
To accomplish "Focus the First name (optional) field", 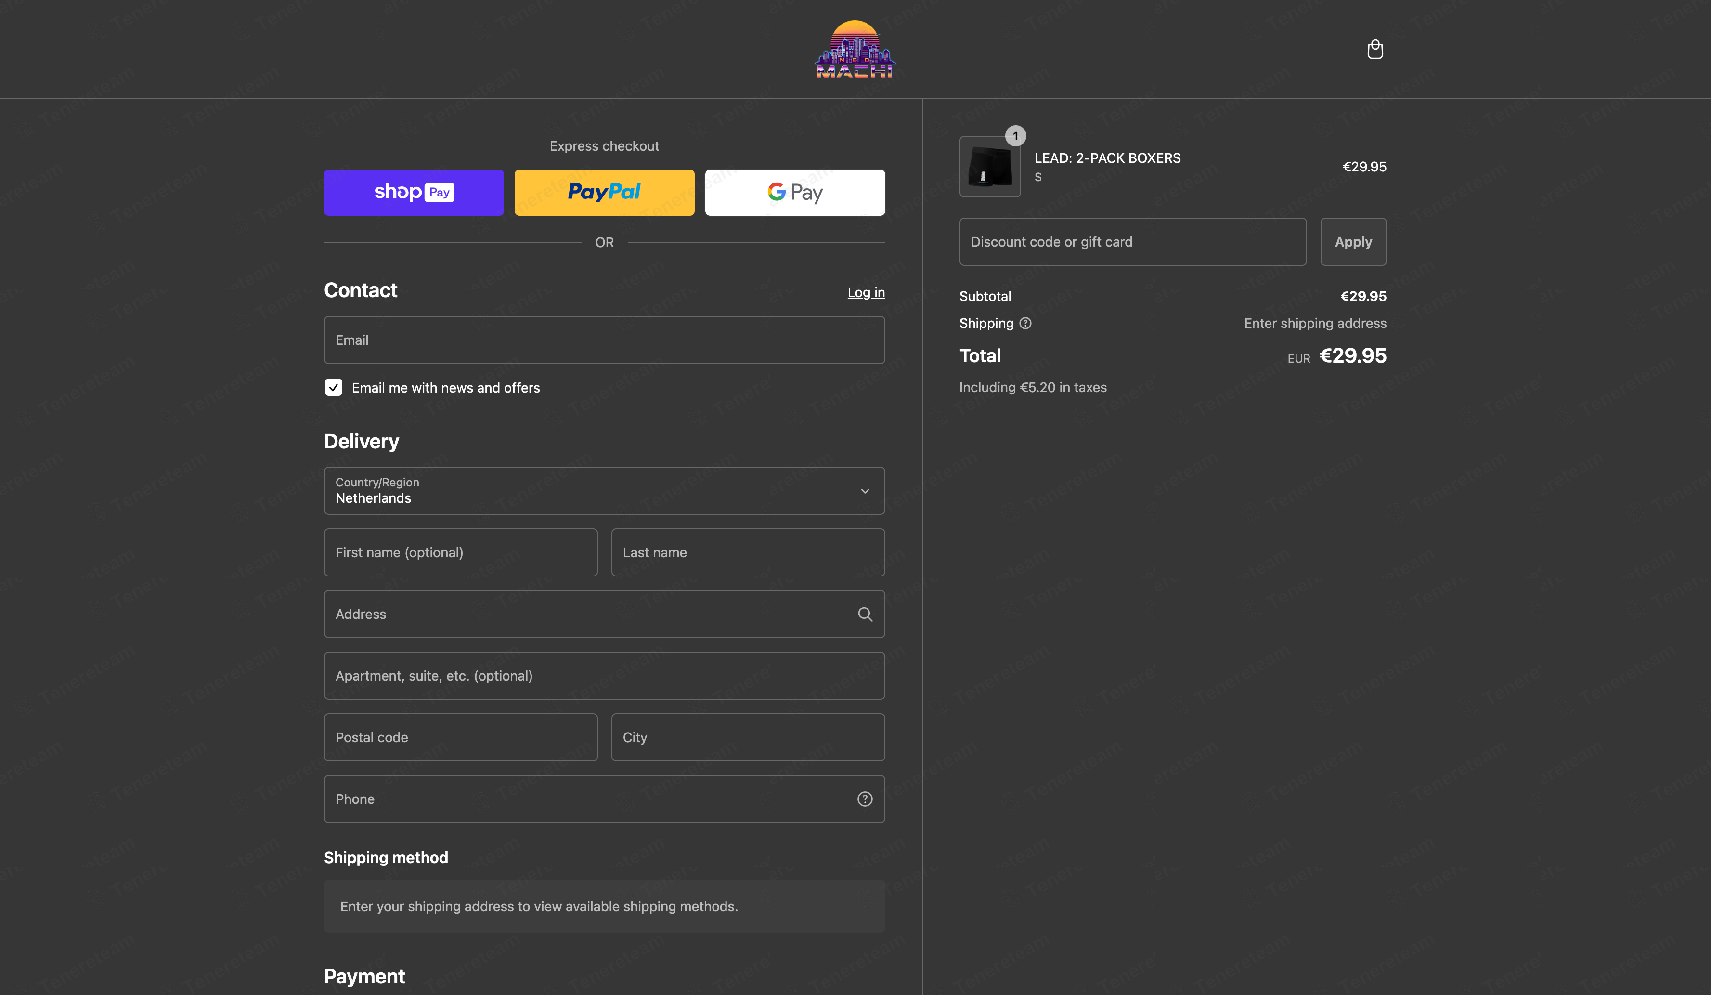I will [x=460, y=552].
